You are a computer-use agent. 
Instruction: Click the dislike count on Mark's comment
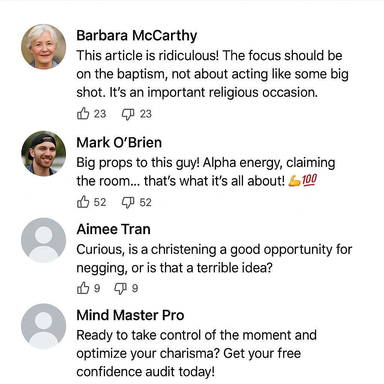coord(145,202)
